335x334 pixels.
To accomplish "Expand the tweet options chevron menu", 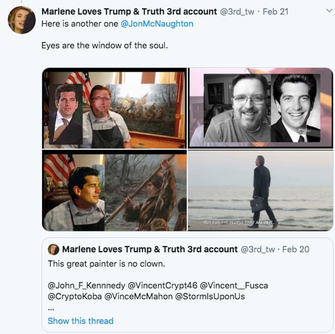I will point(329,10).
